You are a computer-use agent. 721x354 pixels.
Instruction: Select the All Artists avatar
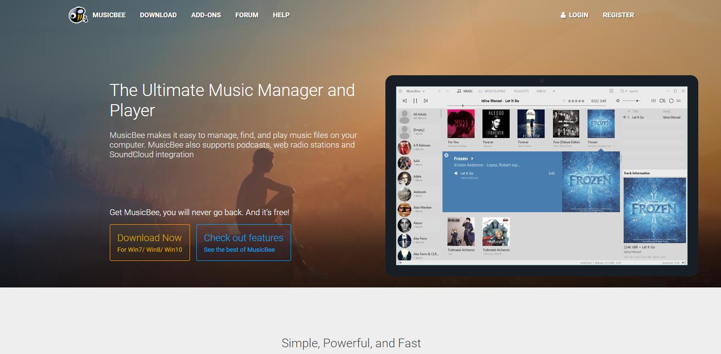pyautogui.click(x=404, y=116)
